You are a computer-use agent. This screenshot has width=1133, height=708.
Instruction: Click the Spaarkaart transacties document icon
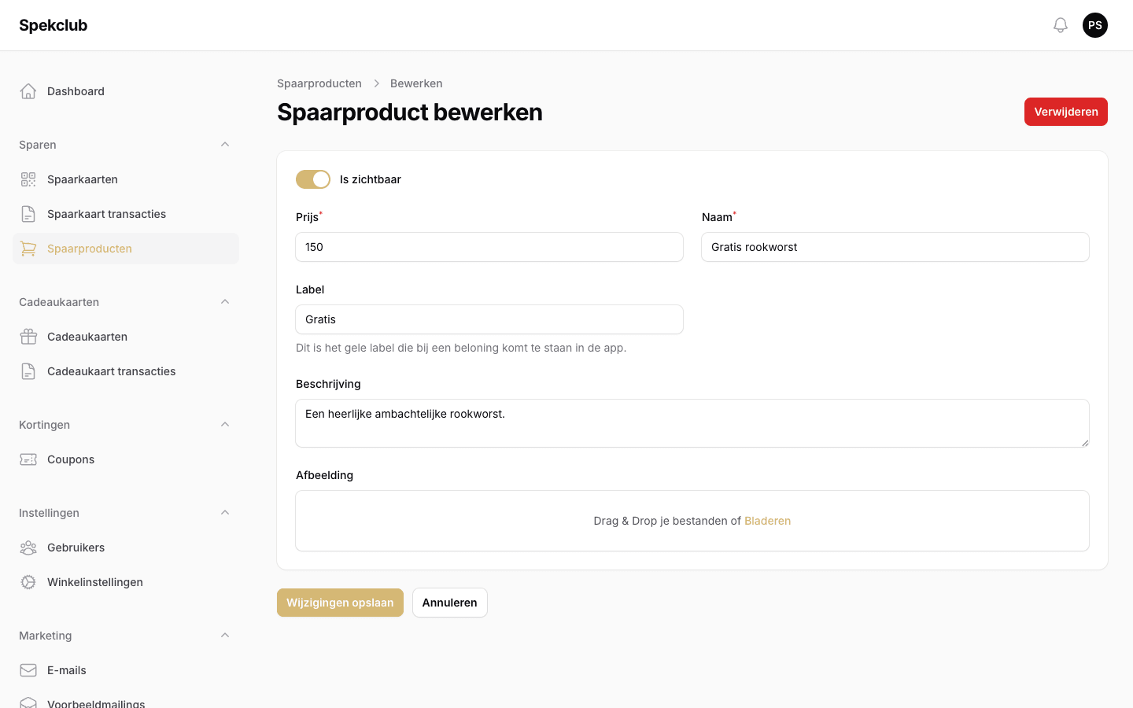[28, 214]
